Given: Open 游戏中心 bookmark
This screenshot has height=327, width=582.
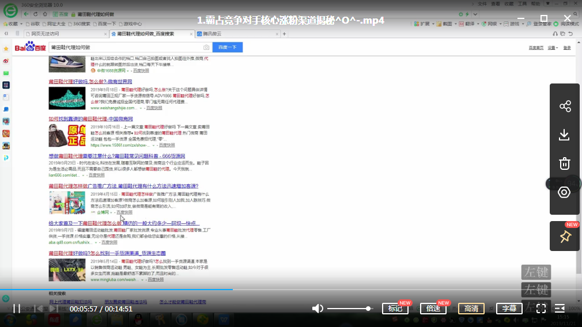Looking at the screenshot, I should tap(130, 24).
